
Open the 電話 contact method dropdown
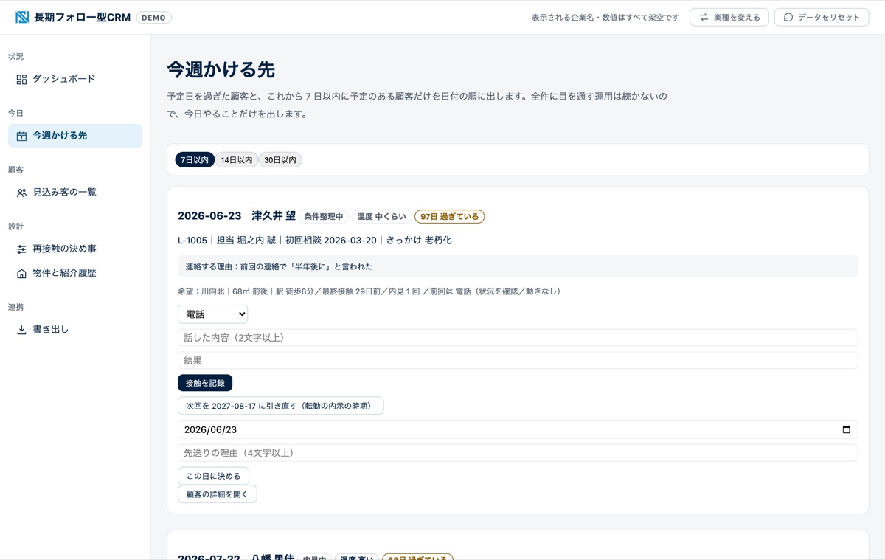[212, 314]
